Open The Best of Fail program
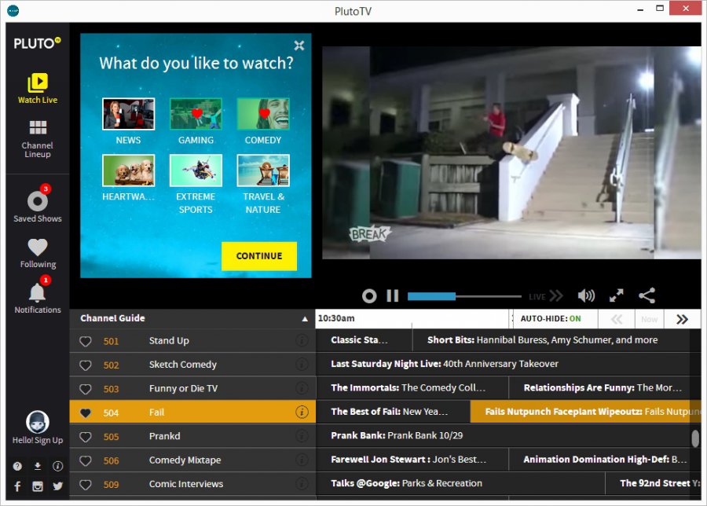 (x=393, y=412)
